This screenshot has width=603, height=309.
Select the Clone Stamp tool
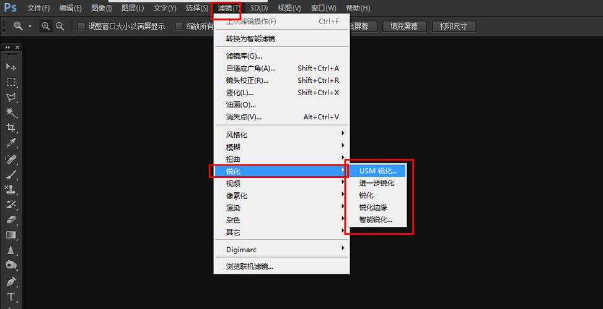11,189
